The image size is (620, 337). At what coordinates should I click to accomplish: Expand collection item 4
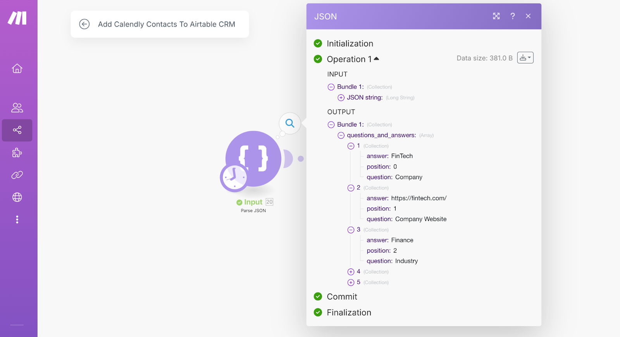(351, 272)
